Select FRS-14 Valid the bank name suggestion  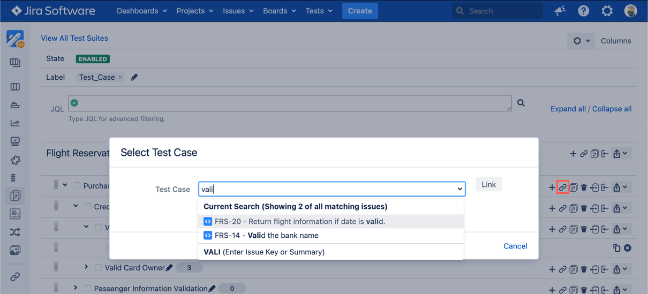point(266,235)
